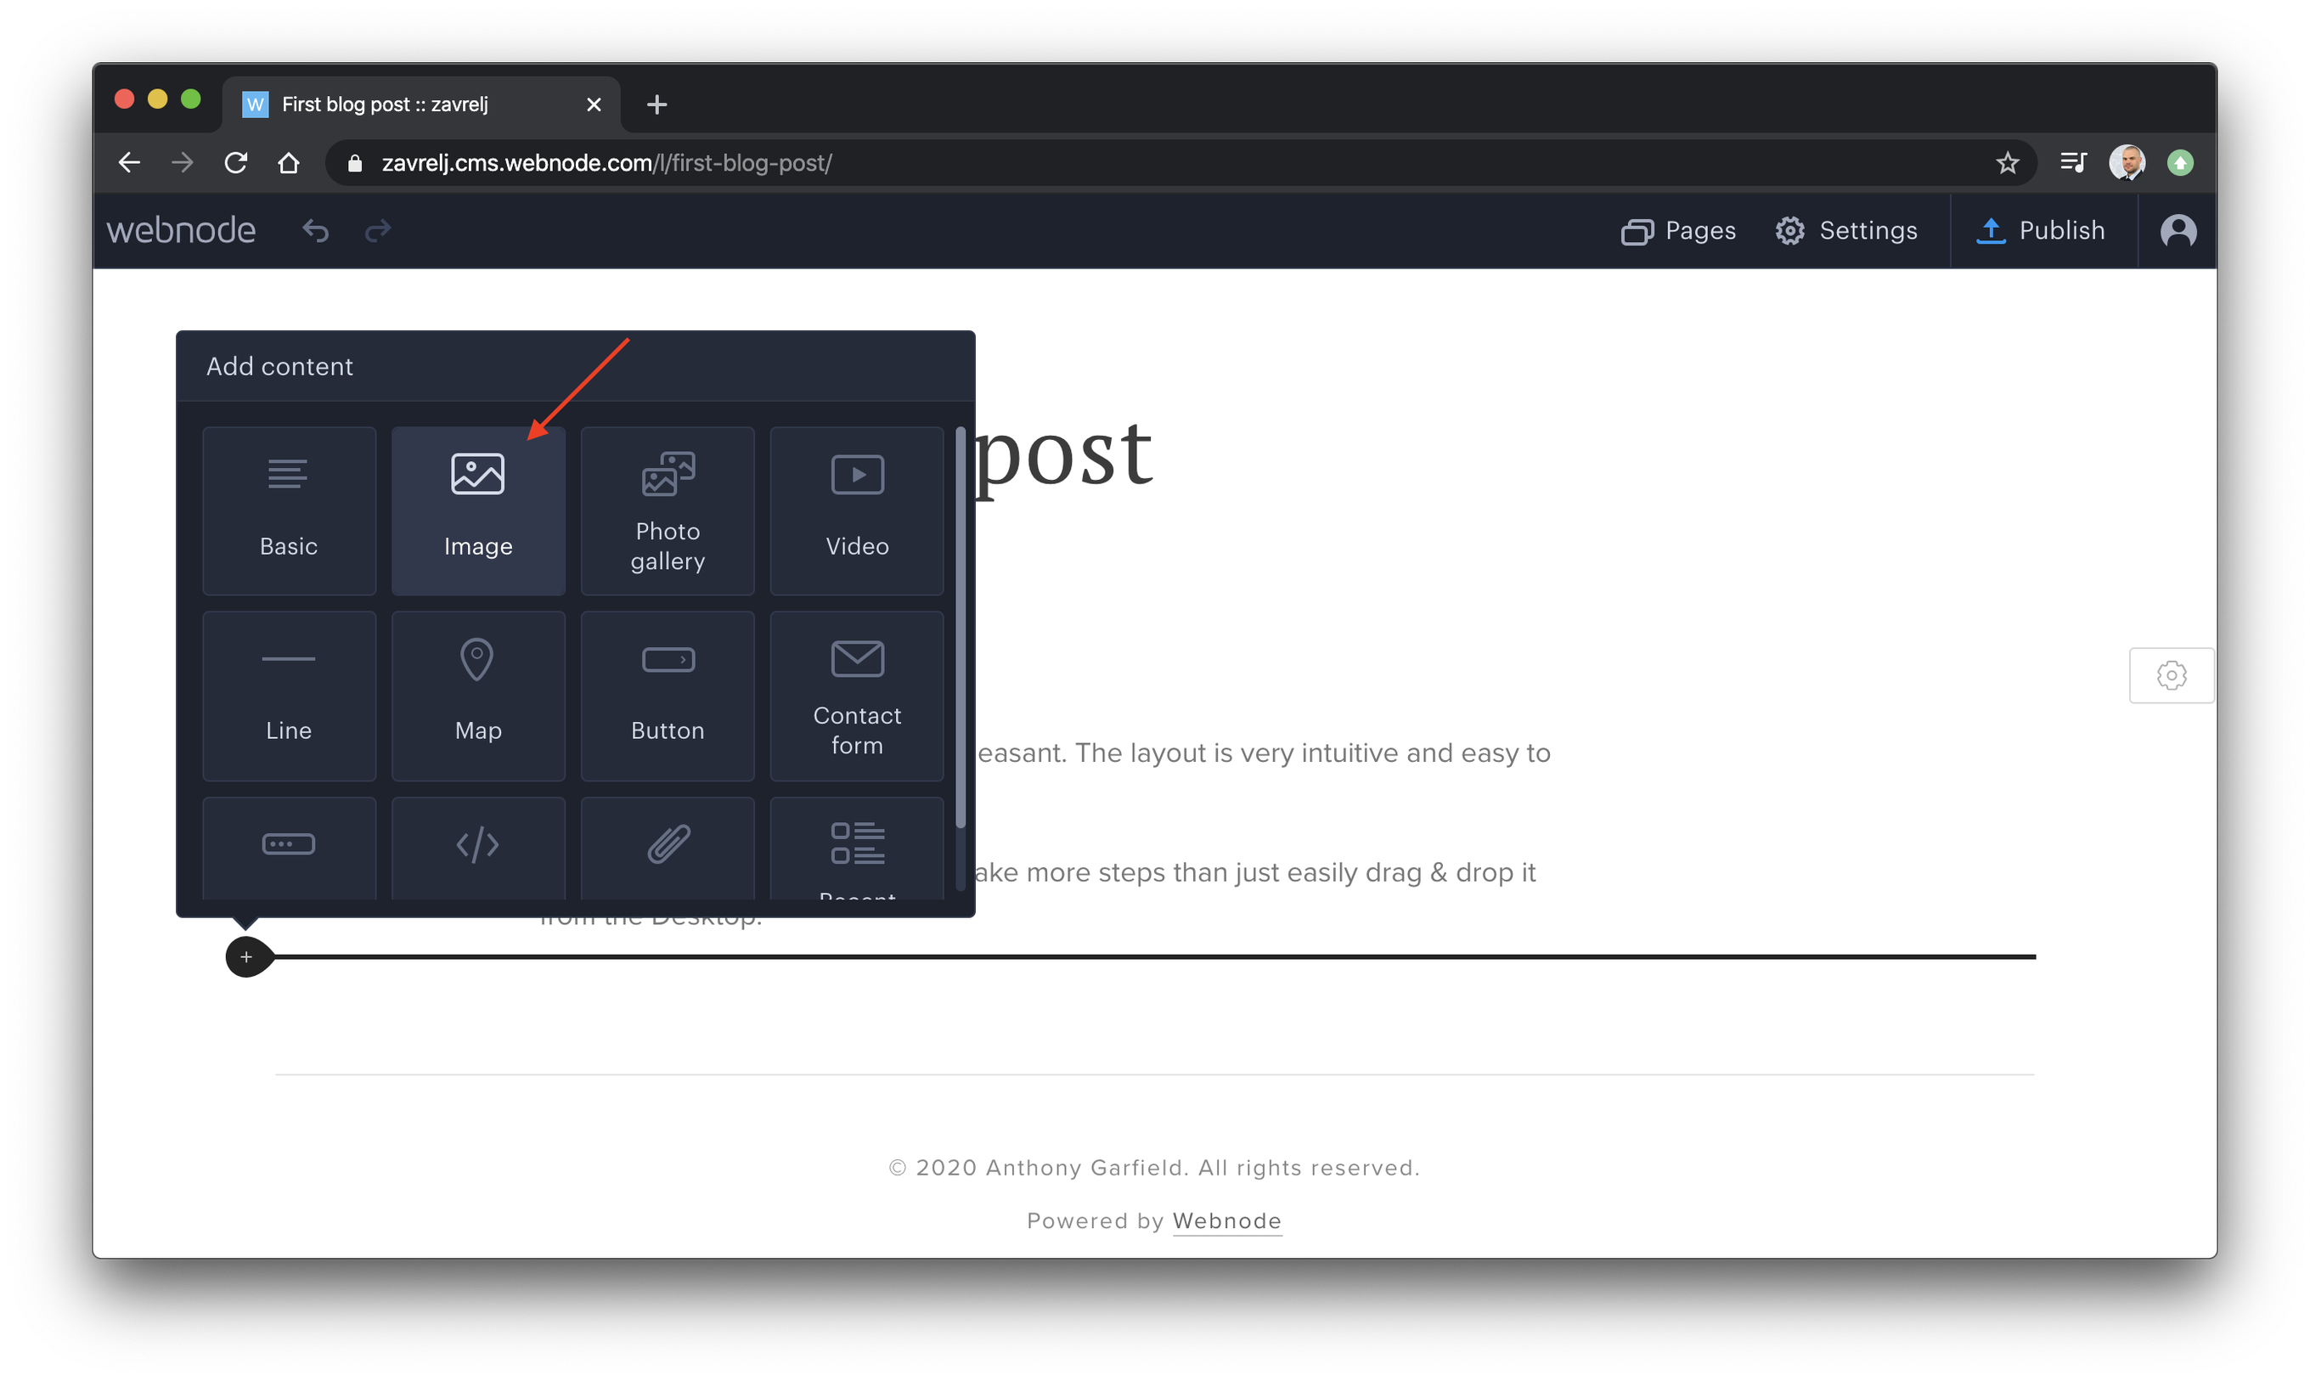Image resolution: width=2310 pixels, height=1381 pixels.
Task: Click the paragraph mentioning drag & drop
Action: click(1255, 873)
